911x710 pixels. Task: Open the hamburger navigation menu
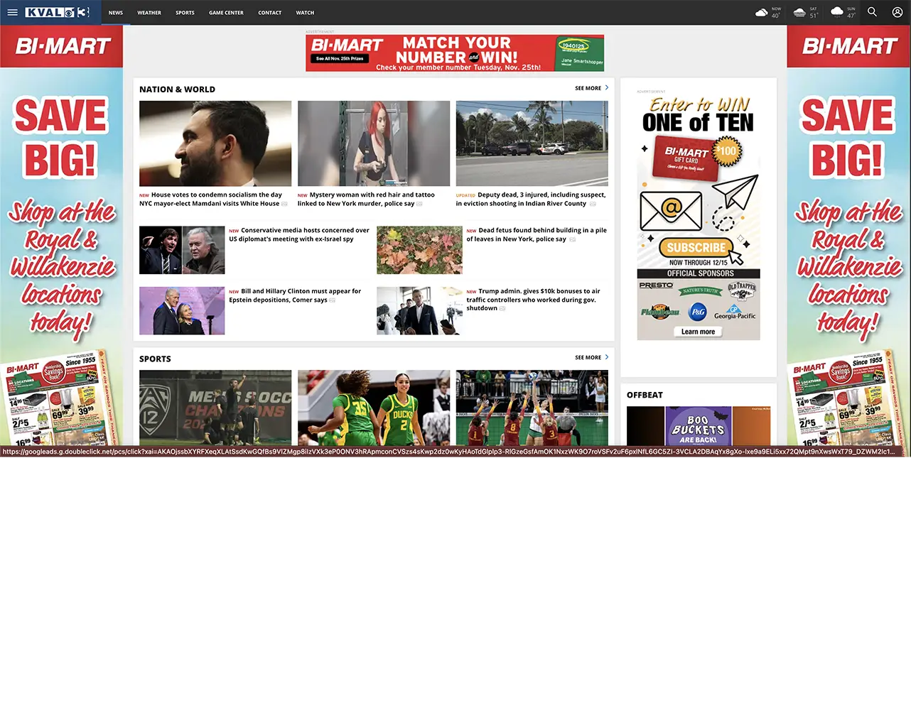(12, 12)
